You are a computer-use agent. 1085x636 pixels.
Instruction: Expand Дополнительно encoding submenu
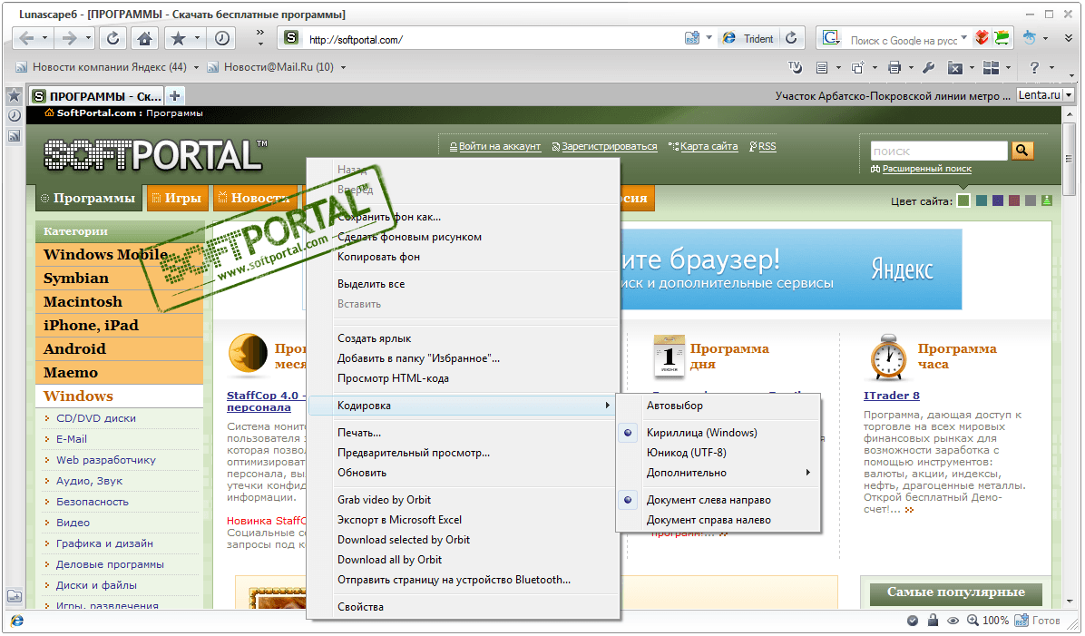[x=718, y=473]
